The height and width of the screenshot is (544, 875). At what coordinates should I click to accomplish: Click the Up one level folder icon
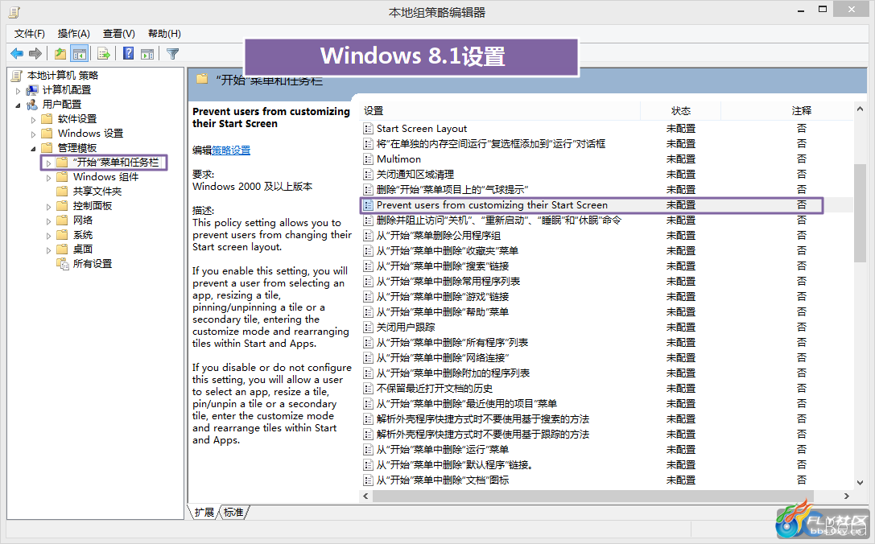tap(60, 54)
